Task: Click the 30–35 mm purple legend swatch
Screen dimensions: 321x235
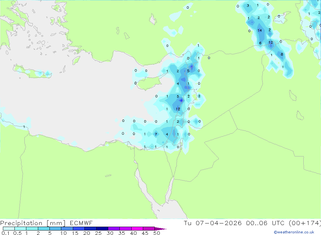Action: (114, 229)
